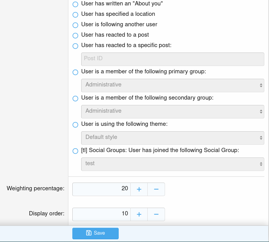
Task: Increase weighting percentage with plus button
Action: click(x=139, y=189)
